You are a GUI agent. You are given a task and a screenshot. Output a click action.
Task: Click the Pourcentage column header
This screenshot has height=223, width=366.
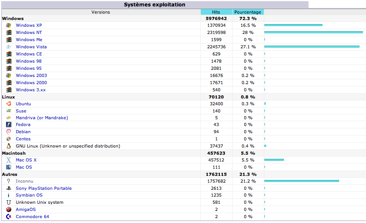(x=248, y=12)
